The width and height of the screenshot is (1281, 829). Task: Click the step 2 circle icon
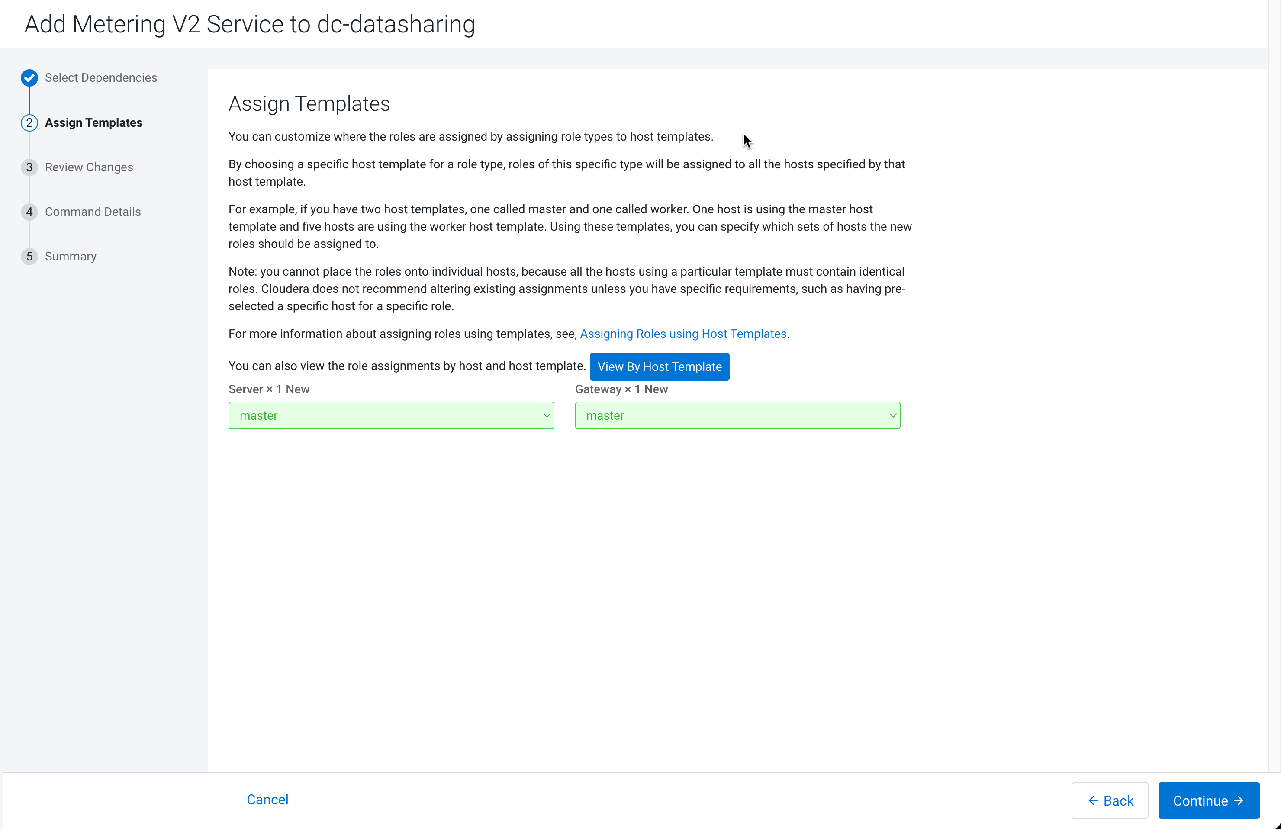point(29,122)
